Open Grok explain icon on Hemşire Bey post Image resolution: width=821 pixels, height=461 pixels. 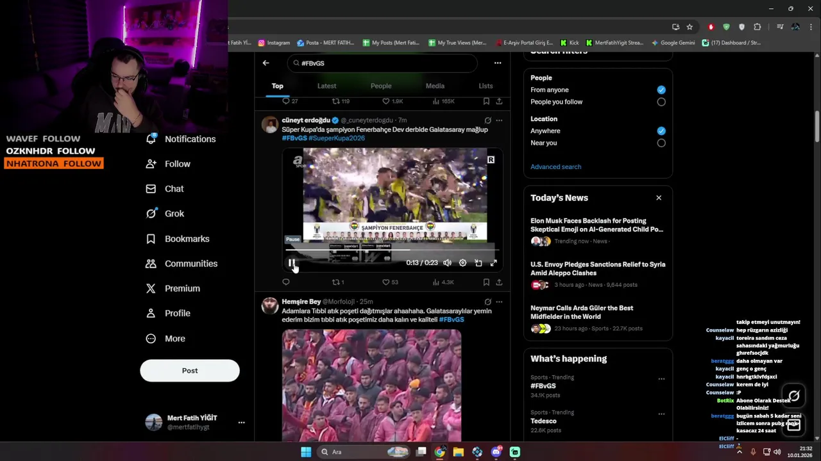click(x=488, y=302)
